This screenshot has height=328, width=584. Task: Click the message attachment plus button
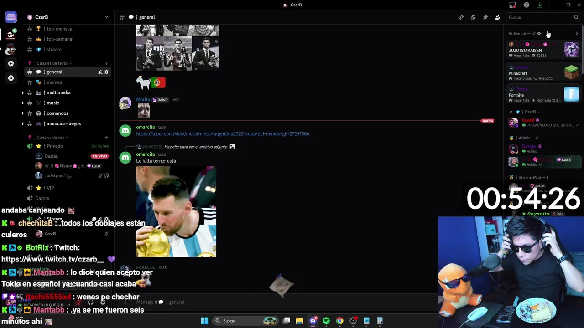click(x=125, y=302)
